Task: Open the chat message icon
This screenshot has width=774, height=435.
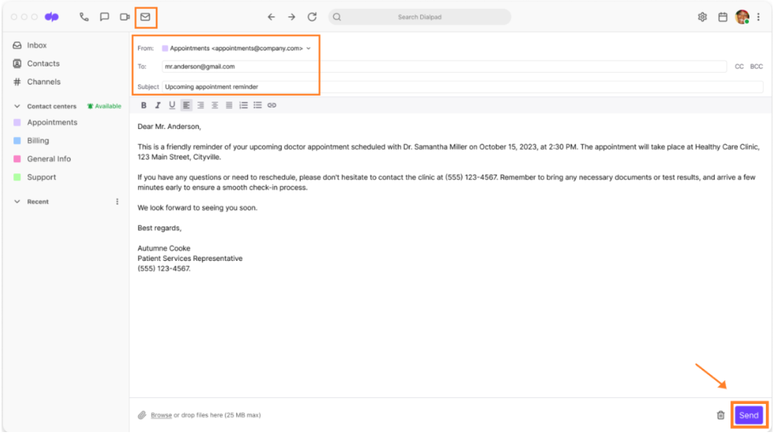Action: [x=104, y=17]
